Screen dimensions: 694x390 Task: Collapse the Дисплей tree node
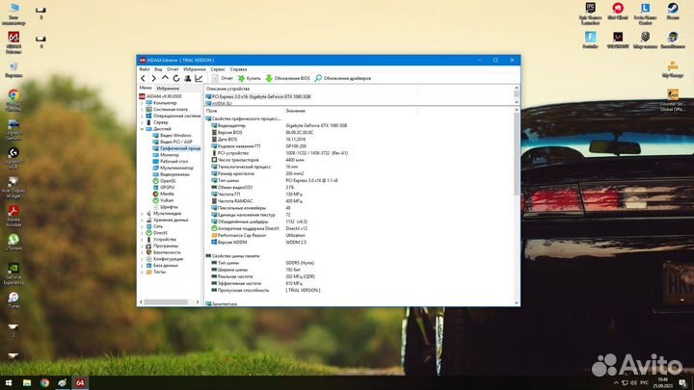coord(142,129)
